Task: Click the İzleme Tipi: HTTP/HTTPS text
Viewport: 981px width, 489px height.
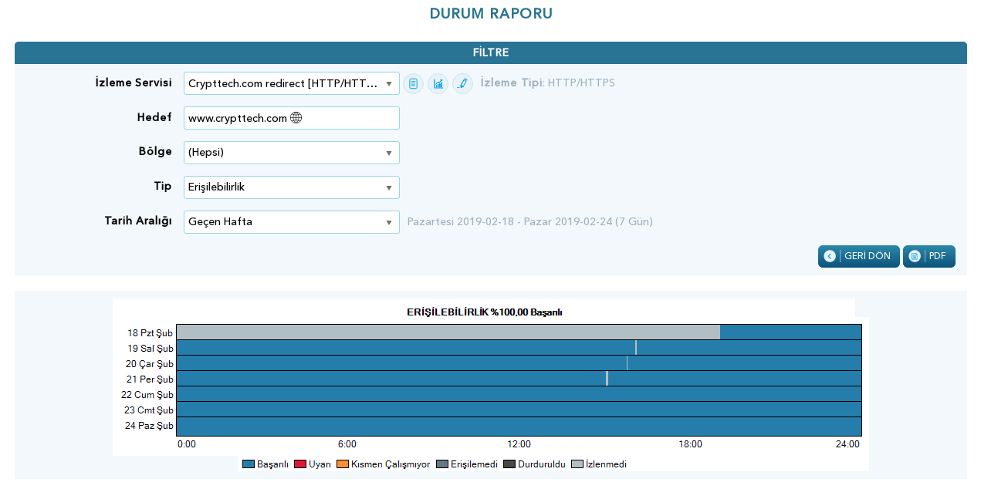Action: [548, 83]
